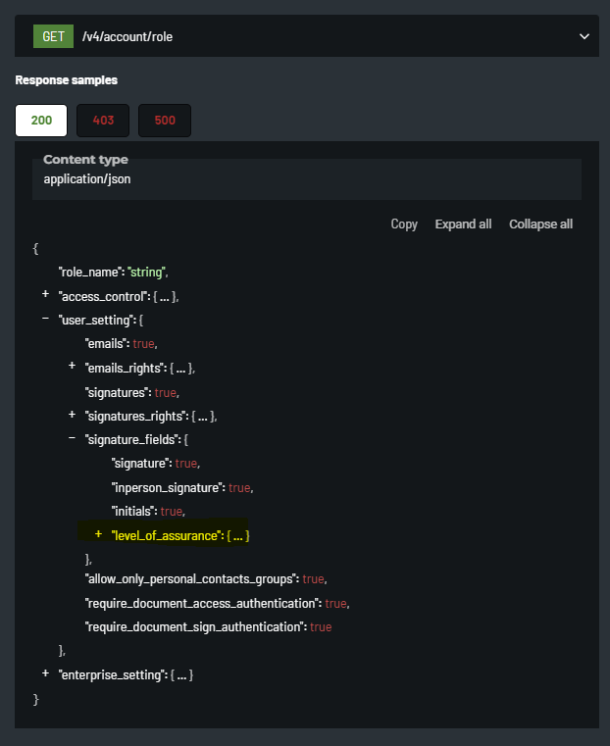Switch to the 403 response tab
Screen dimensions: 610x746
point(103,121)
